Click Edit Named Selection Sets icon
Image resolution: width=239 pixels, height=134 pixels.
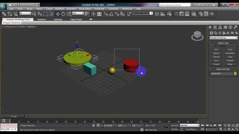(129, 14)
